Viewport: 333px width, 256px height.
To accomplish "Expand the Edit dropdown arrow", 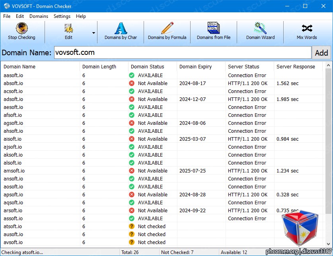I will click(x=93, y=33).
